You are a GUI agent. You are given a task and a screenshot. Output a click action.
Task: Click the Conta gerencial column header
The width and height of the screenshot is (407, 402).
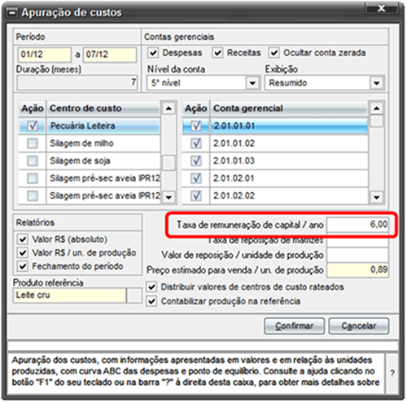(289, 108)
